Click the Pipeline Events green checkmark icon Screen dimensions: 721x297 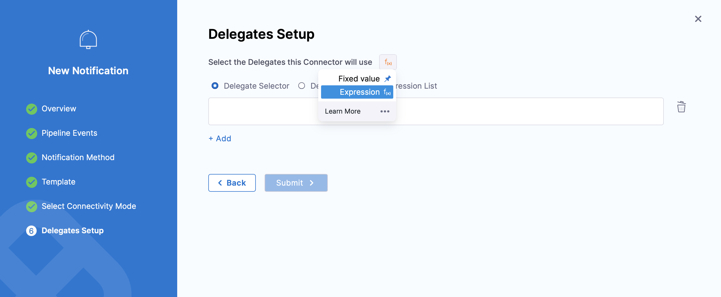32,133
